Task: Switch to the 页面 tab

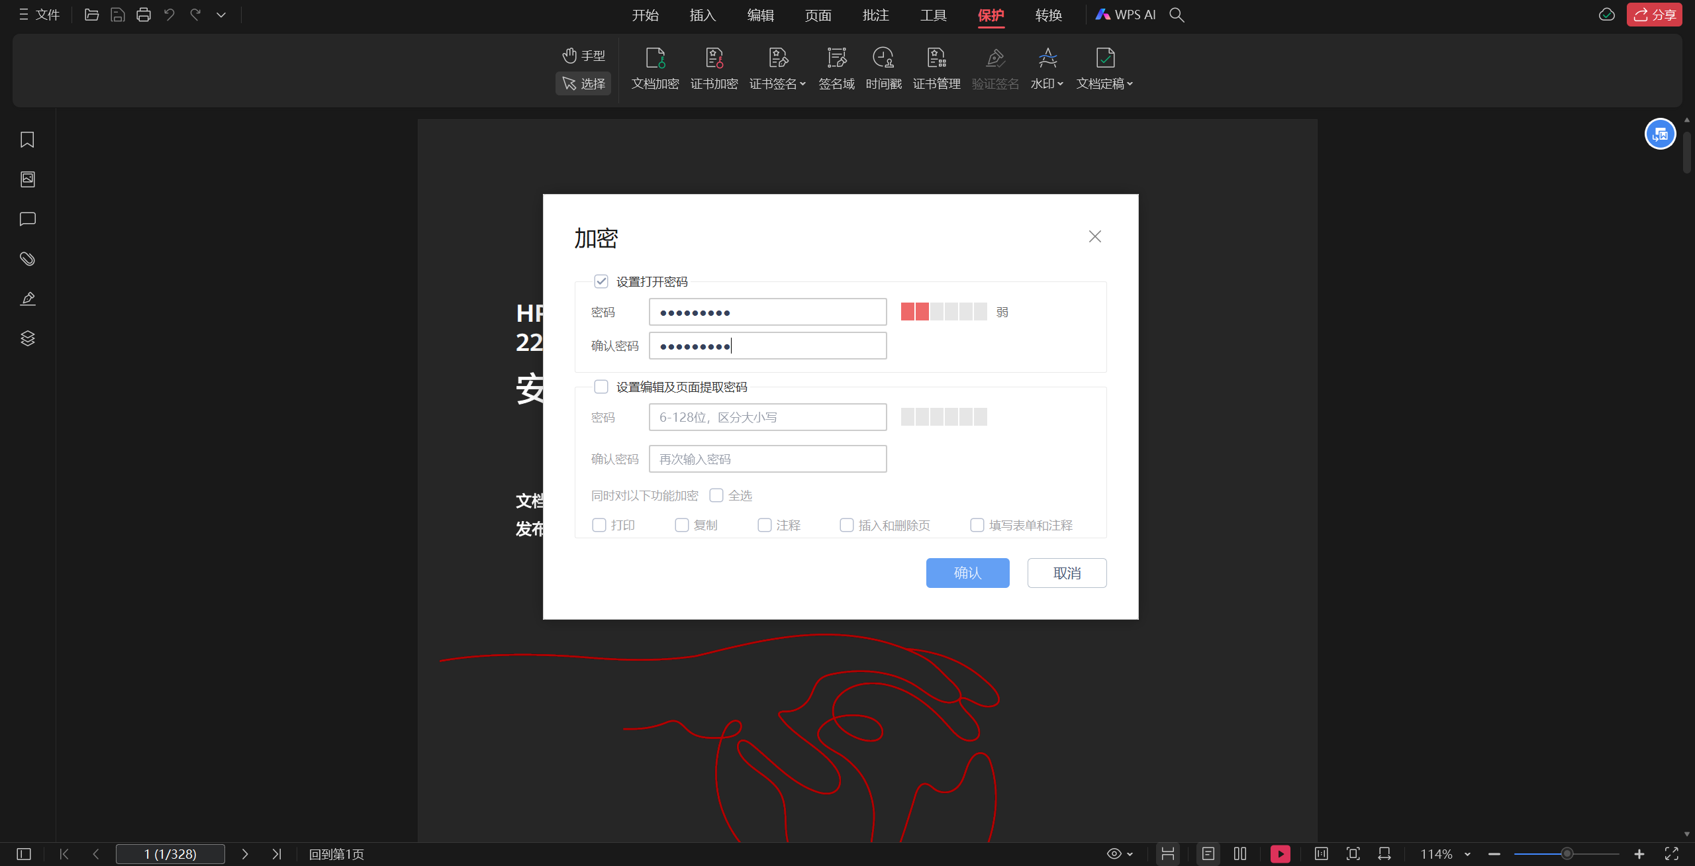Action: [818, 15]
